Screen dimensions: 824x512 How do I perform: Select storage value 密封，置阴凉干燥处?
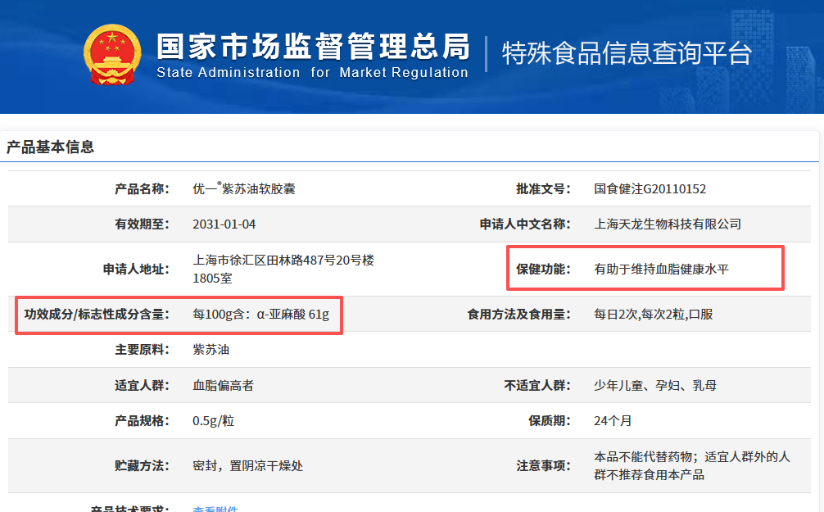pos(247,466)
